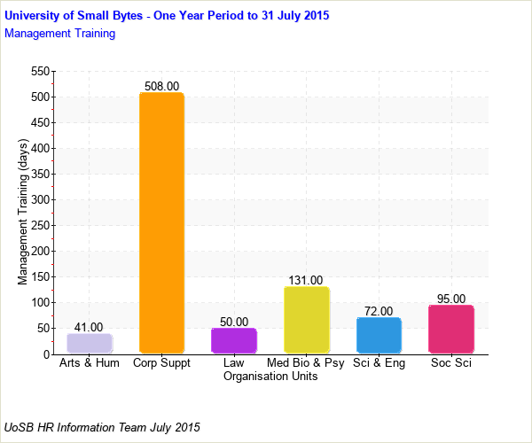This screenshot has width=532, height=443.
Task: Click the orange Corp Suppt bar
Action: 161,223
